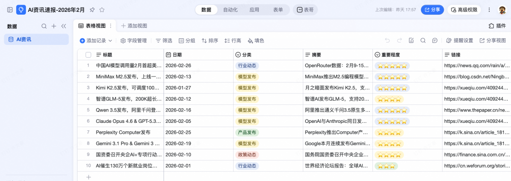Click the redo arrow icon
511x181 pixels.
399,41
